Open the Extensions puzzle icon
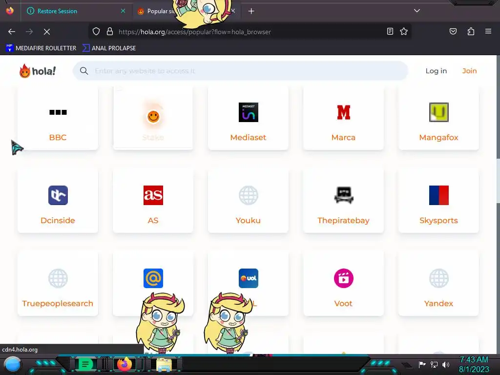Screen dimensions: 500x375 (x=471, y=31)
